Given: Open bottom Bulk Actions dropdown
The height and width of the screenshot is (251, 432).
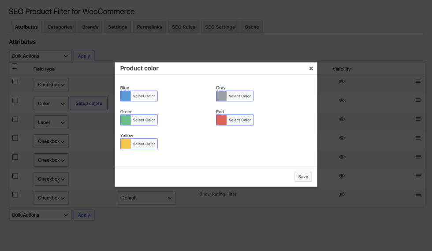Looking at the screenshot, I should click(x=40, y=215).
